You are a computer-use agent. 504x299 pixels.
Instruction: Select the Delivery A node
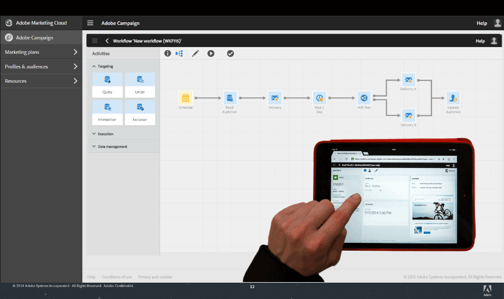[409, 80]
